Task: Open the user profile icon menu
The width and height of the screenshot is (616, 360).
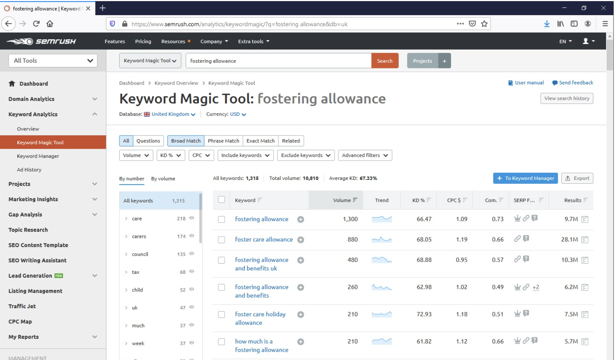Action: pos(588,41)
